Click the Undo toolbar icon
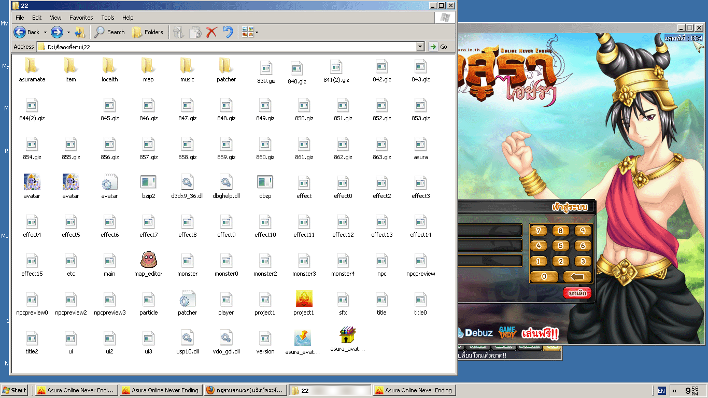The width and height of the screenshot is (708, 398). click(x=228, y=32)
